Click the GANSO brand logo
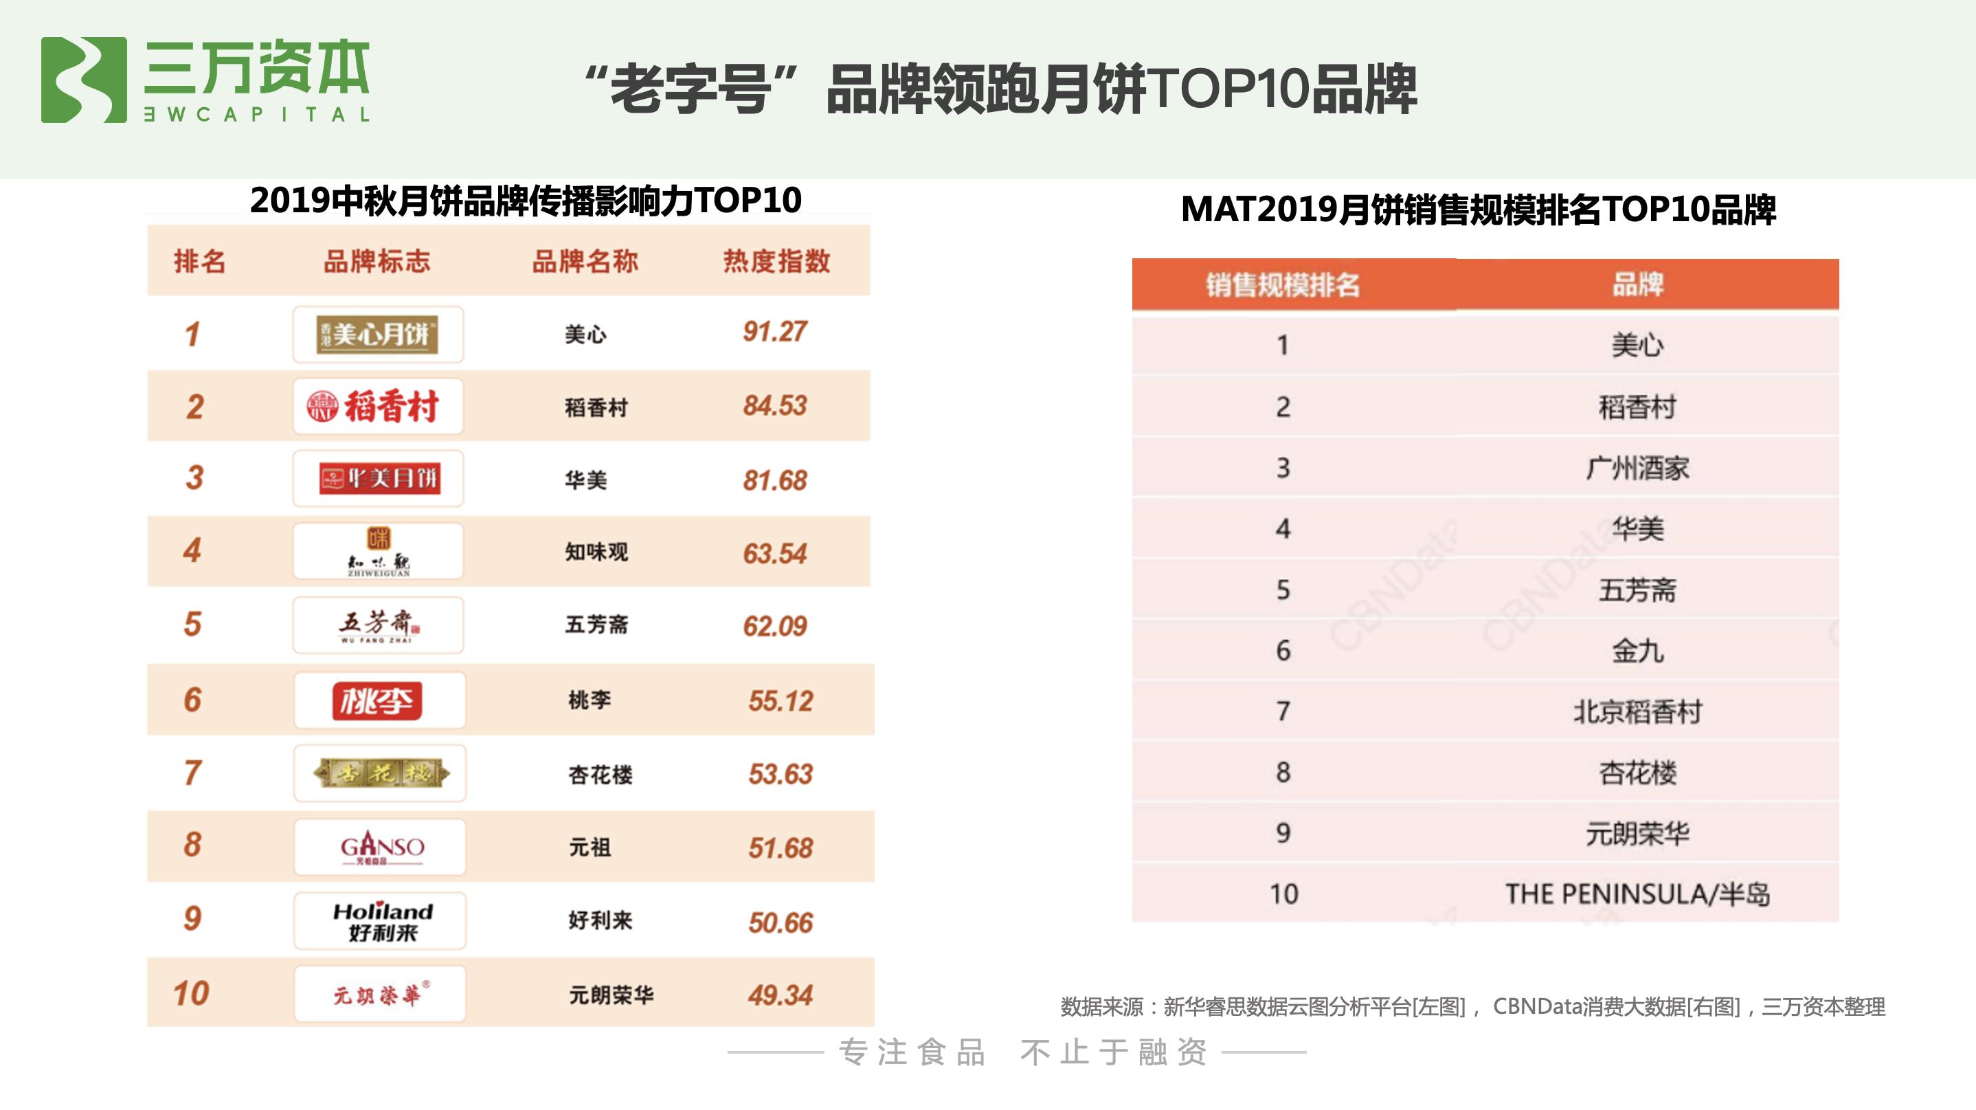The width and height of the screenshot is (1976, 1110). [382, 847]
